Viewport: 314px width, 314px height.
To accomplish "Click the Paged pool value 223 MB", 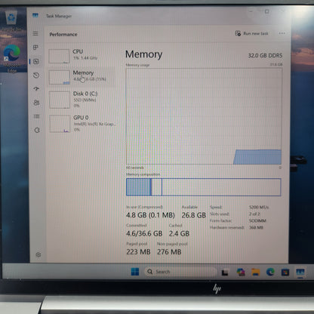I will 138,252.
